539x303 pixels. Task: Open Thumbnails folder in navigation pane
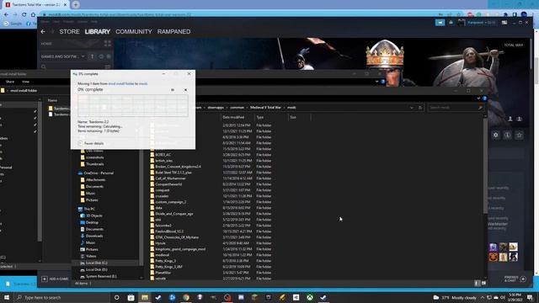tap(94, 164)
